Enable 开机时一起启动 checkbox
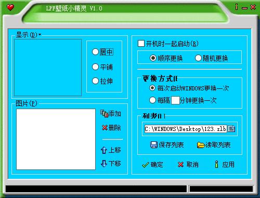Image resolution: width=260 pixels, height=198 pixels. 141,44
